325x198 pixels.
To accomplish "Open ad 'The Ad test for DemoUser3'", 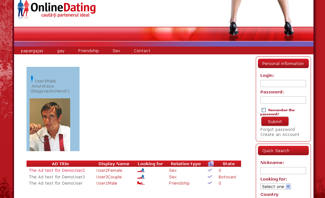I will pyautogui.click(x=57, y=177).
